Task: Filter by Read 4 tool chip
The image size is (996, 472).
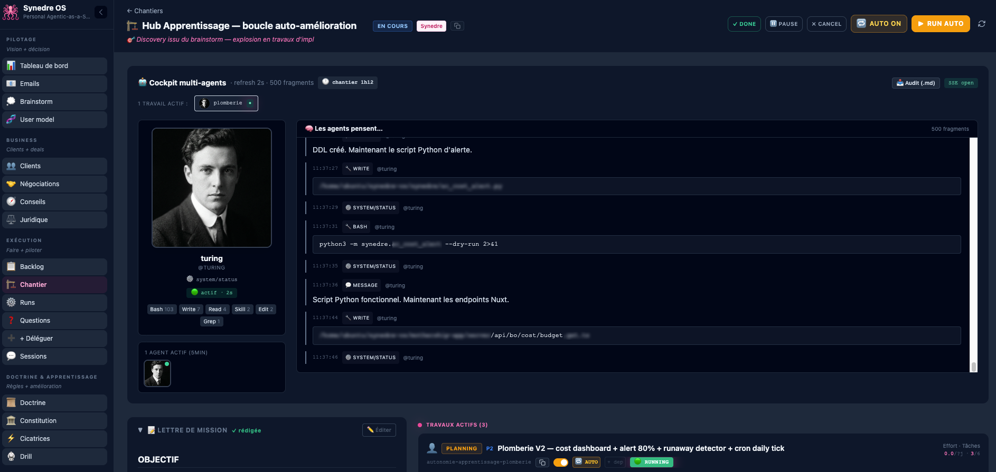Action: pos(217,310)
